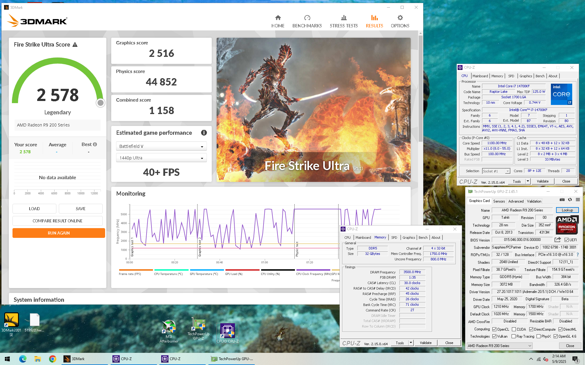Screen dimensions: 585x365
Task: Open the Socket #1 selection dropdown in CPU-Z
Action: coord(496,171)
